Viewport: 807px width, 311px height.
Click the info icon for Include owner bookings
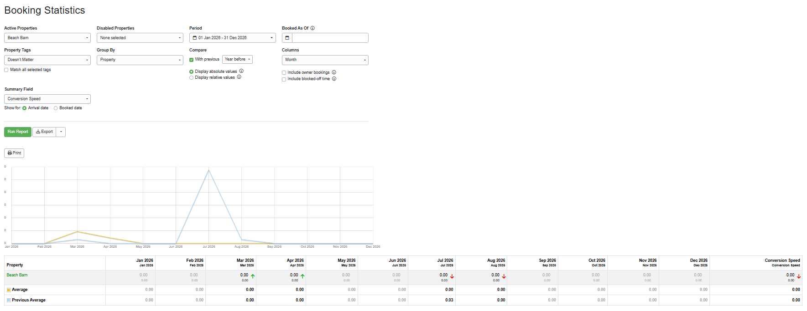click(334, 72)
